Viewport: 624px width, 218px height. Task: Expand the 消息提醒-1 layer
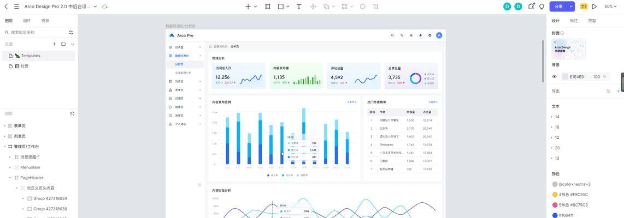pos(11,157)
